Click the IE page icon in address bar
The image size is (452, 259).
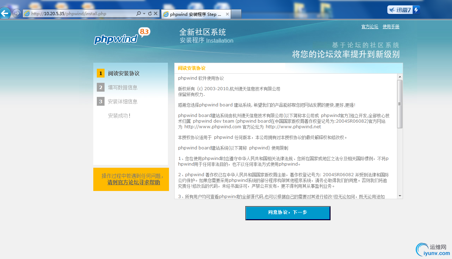tap(27, 14)
